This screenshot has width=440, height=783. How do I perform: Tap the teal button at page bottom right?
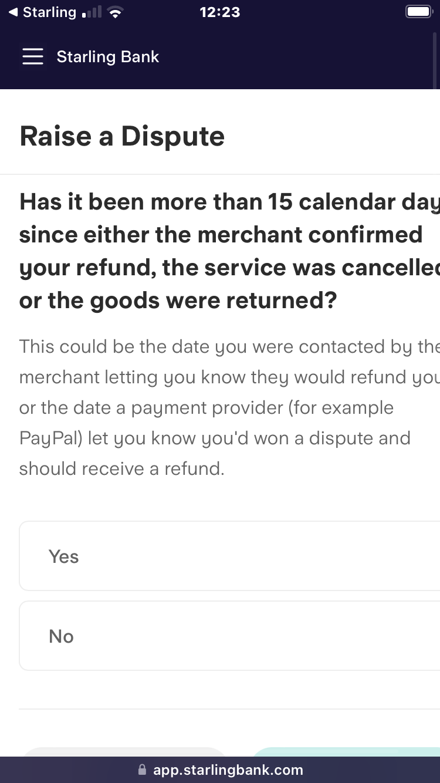[x=346, y=752]
